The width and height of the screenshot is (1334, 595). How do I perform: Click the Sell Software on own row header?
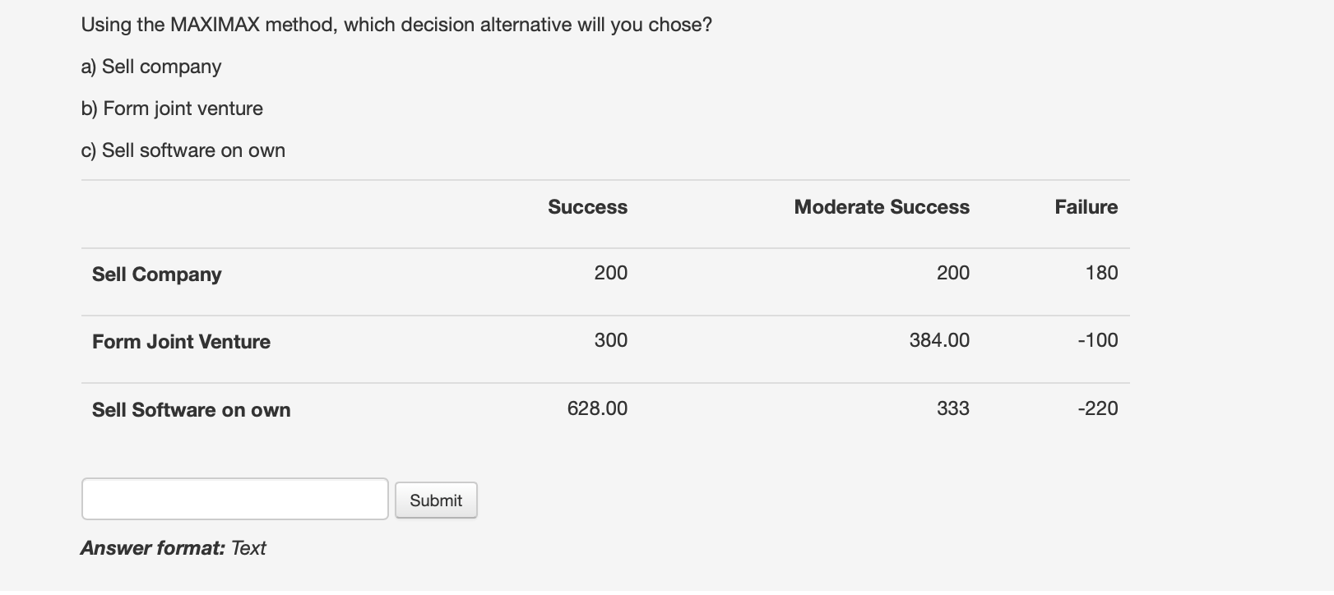coord(191,410)
